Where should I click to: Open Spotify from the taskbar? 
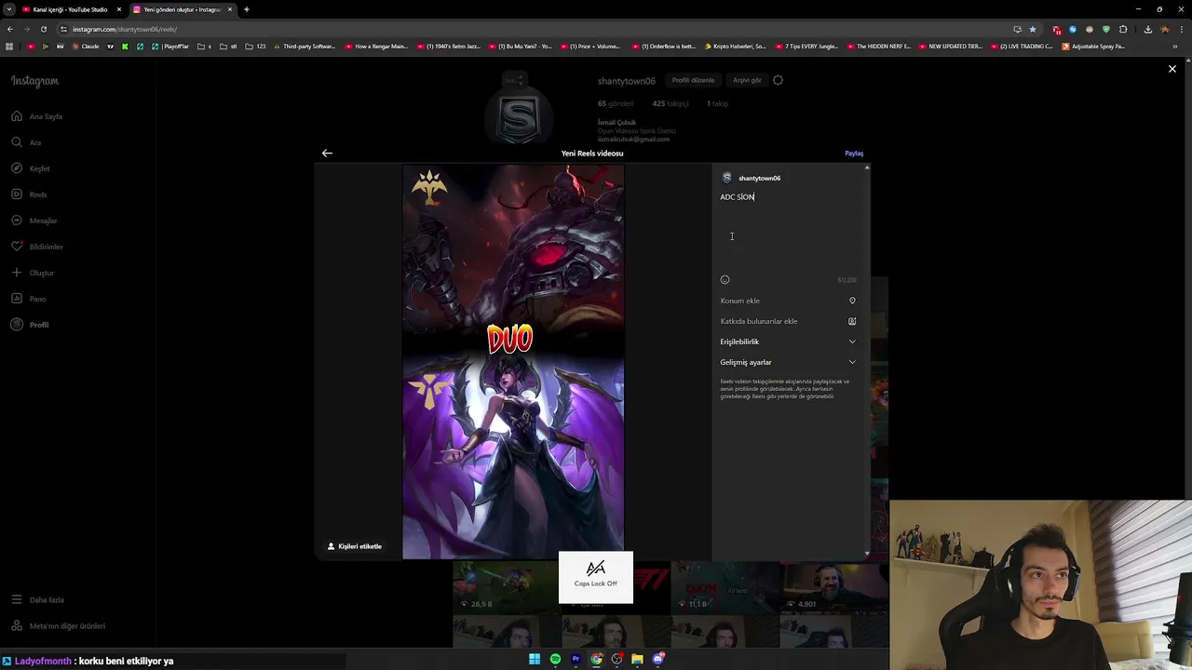tap(555, 659)
